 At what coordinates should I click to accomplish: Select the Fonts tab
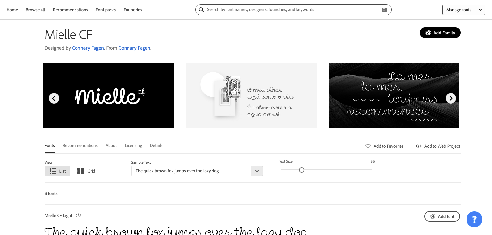click(x=50, y=146)
